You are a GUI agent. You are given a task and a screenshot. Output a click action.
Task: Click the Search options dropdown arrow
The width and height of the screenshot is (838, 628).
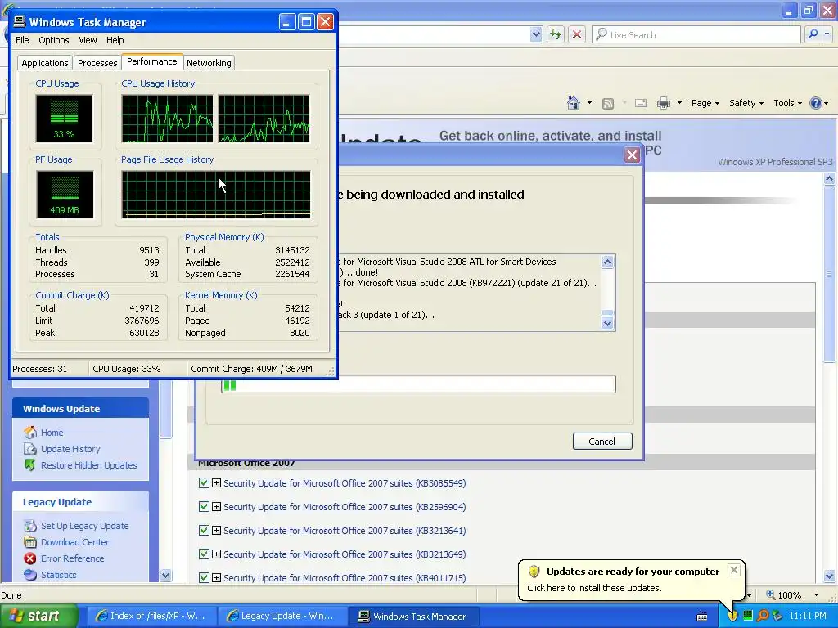827,34
